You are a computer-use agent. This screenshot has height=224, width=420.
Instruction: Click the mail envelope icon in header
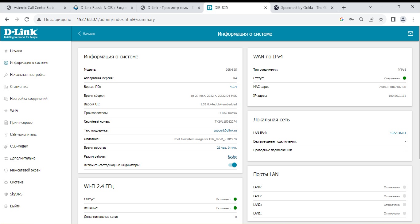(x=410, y=33)
